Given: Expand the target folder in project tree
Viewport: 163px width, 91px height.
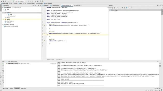Looking at the screenshot, I should [4, 19].
